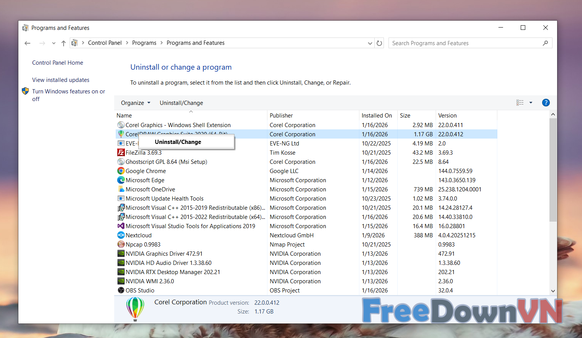Click the Microsoft OneDrive icon

coord(121,189)
